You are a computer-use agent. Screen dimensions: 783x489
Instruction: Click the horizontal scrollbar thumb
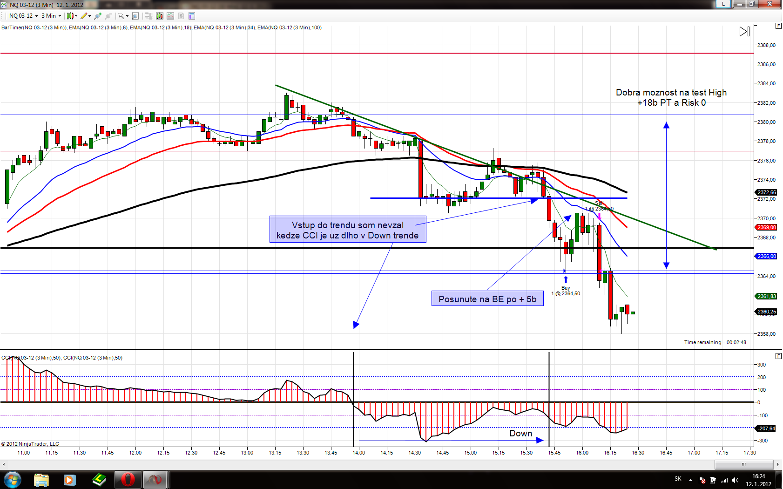(x=744, y=464)
